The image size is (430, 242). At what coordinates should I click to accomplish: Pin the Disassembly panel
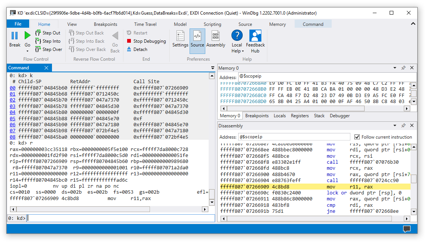click(x=403, y=125)
